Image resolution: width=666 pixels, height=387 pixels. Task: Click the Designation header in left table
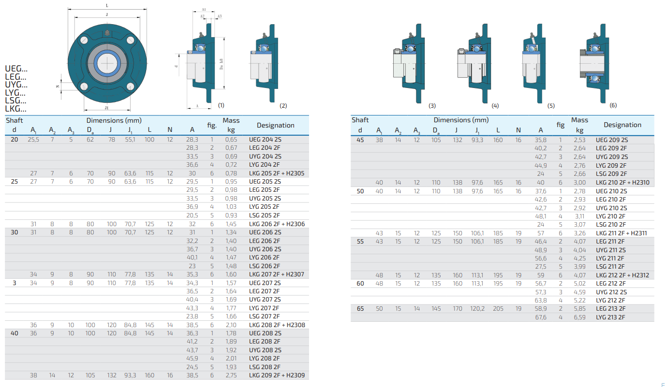(275, 125)
